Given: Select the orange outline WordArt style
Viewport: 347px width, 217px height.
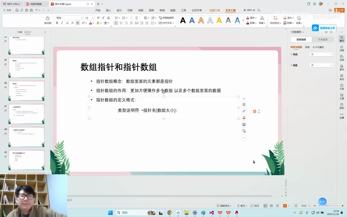Looking at the screenshot, I should (201, 20).
